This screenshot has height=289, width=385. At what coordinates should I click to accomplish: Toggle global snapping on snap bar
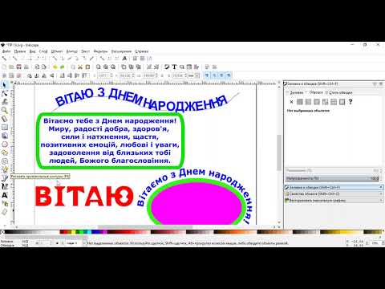point(4,59)
